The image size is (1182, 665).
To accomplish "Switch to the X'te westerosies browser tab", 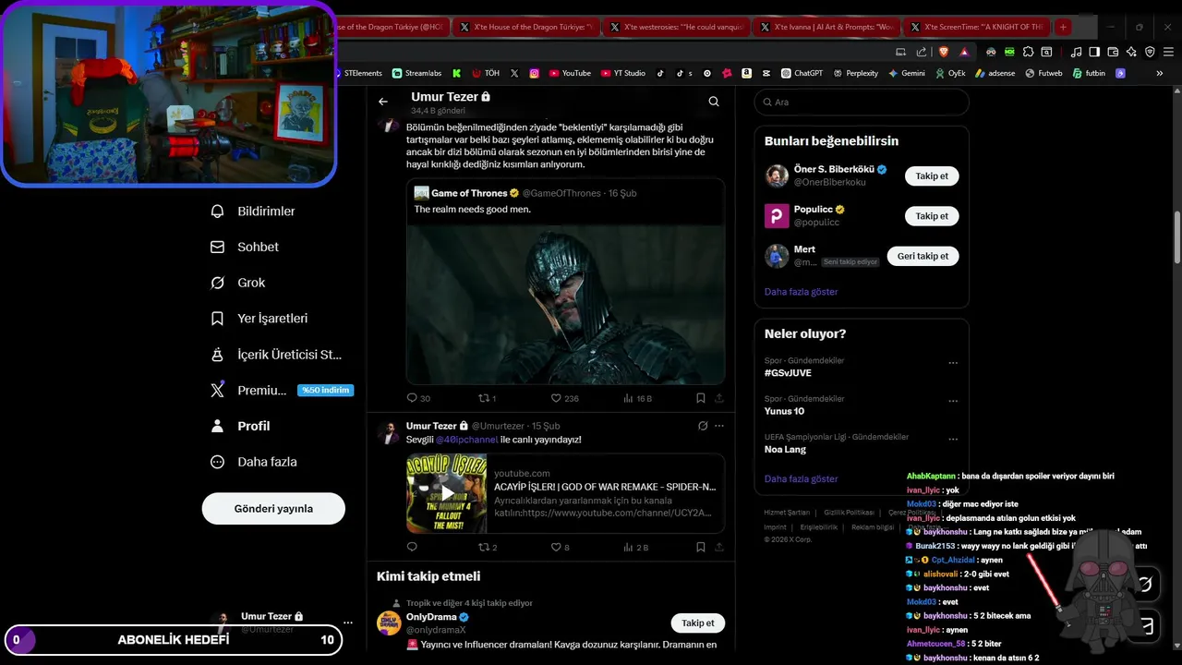I will (676, 27).
